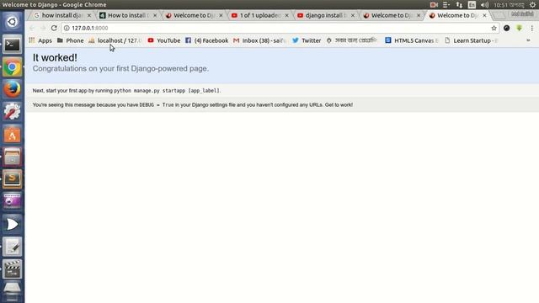Close the active Welcome to Django tab
This screenshot has width=539, height=303.
coord(485,15)
